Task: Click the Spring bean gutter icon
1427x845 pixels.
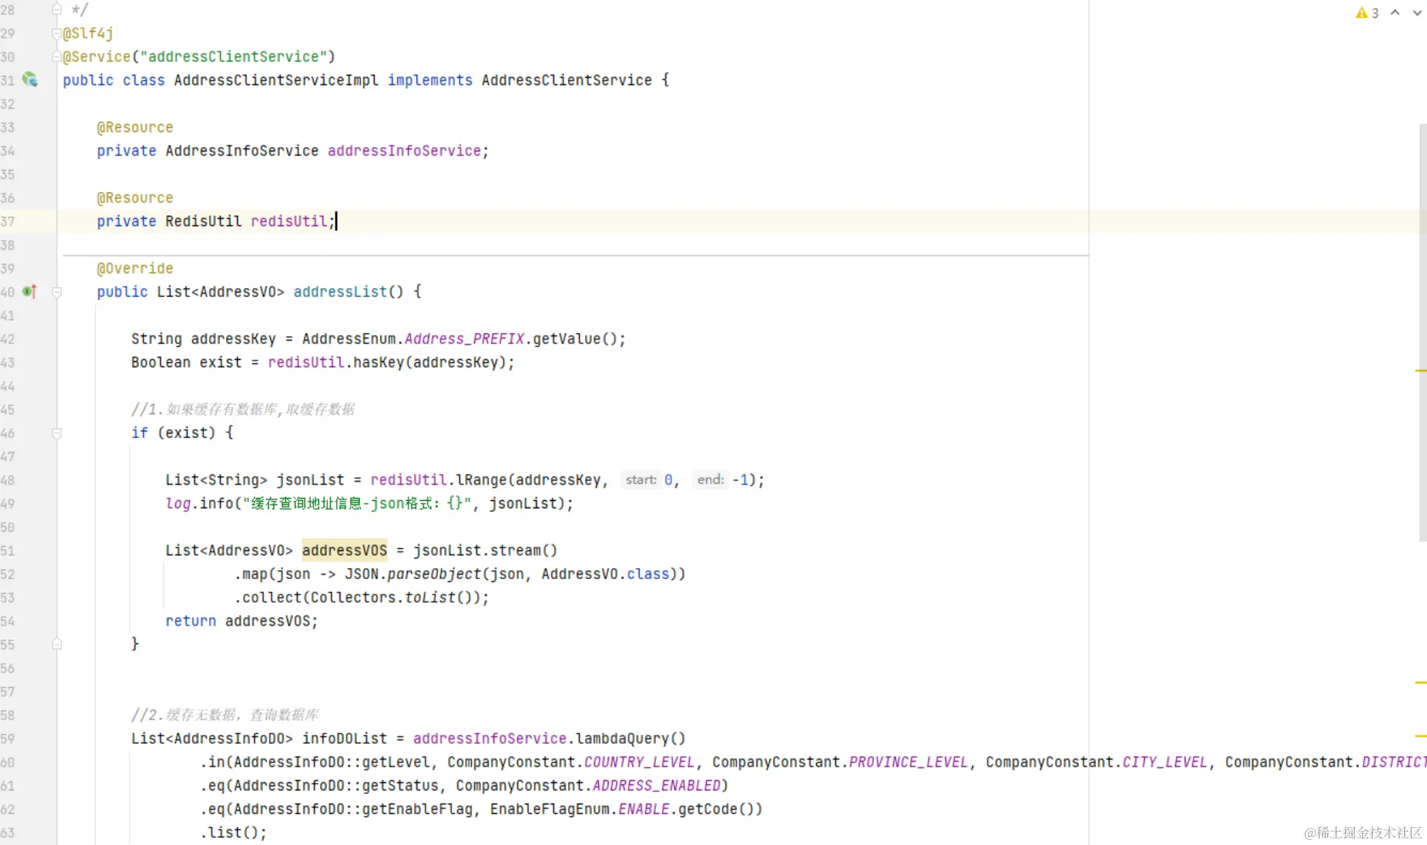Action: (30, 79)
